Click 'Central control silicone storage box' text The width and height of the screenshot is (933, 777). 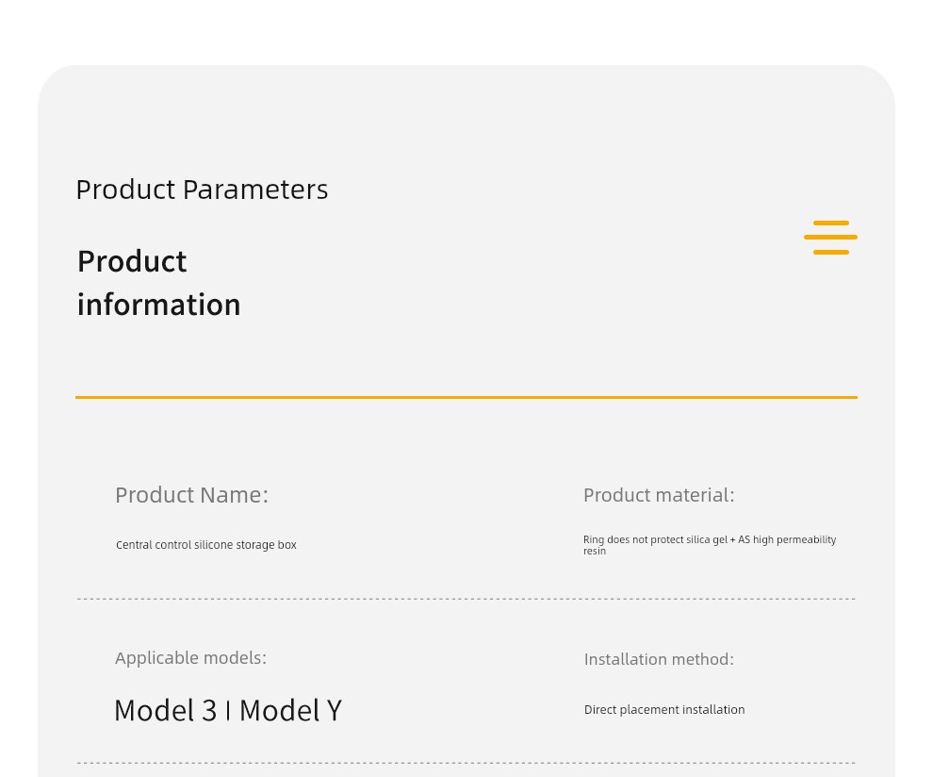205,545
